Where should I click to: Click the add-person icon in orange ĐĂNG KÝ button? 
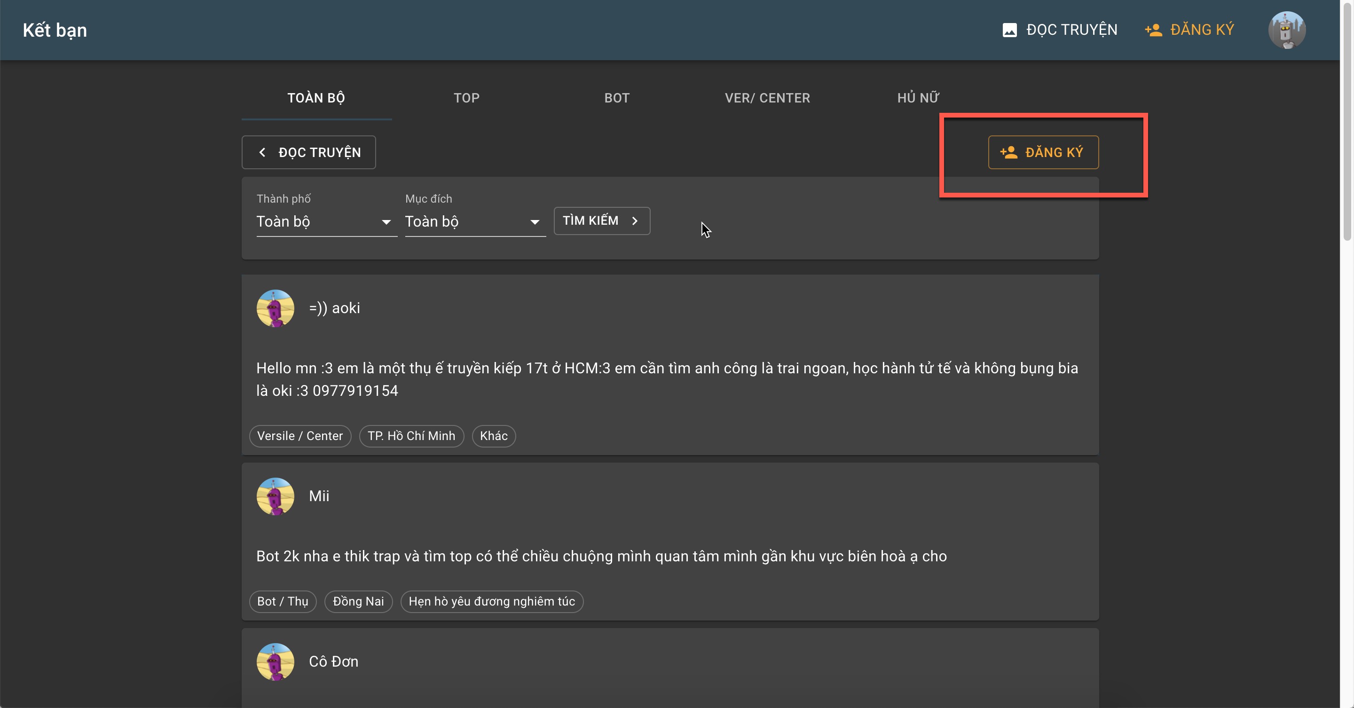[1008, 152]
